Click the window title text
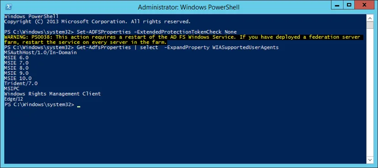The width and height of the screenshot is (378, 168). [x=189, y=7]
